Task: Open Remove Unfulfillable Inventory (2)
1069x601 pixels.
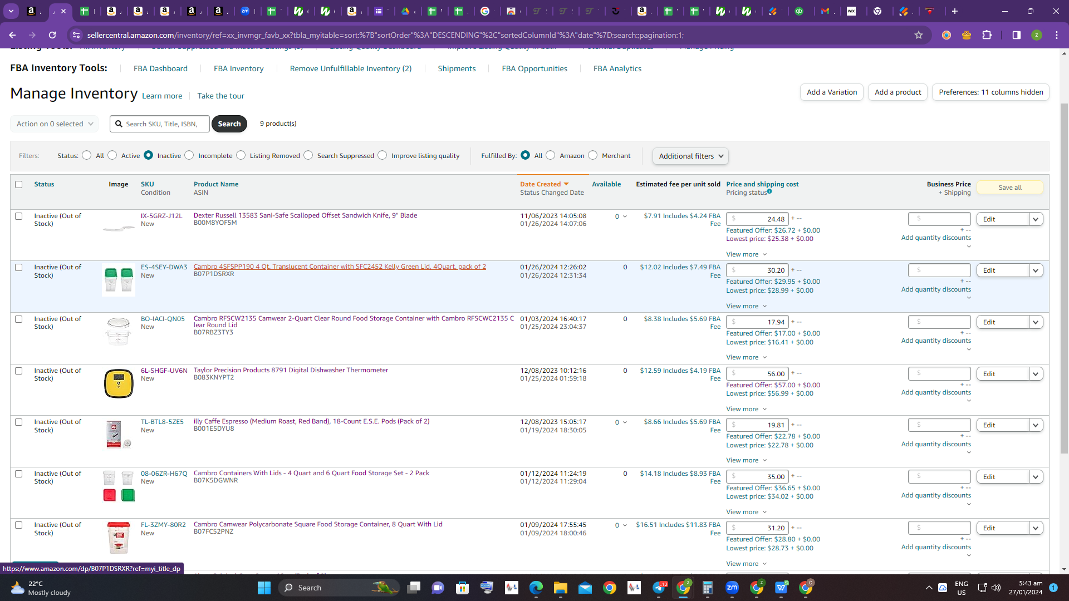Action: pos(351,68)
